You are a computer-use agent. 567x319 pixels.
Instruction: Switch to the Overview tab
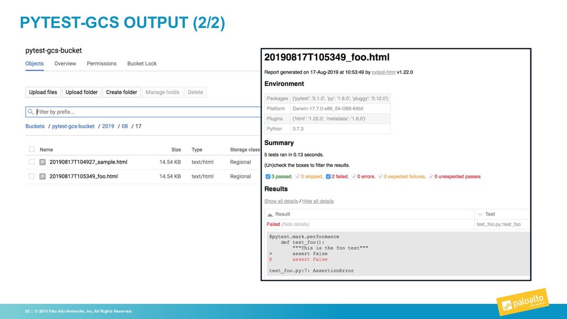tap(65, 63)
